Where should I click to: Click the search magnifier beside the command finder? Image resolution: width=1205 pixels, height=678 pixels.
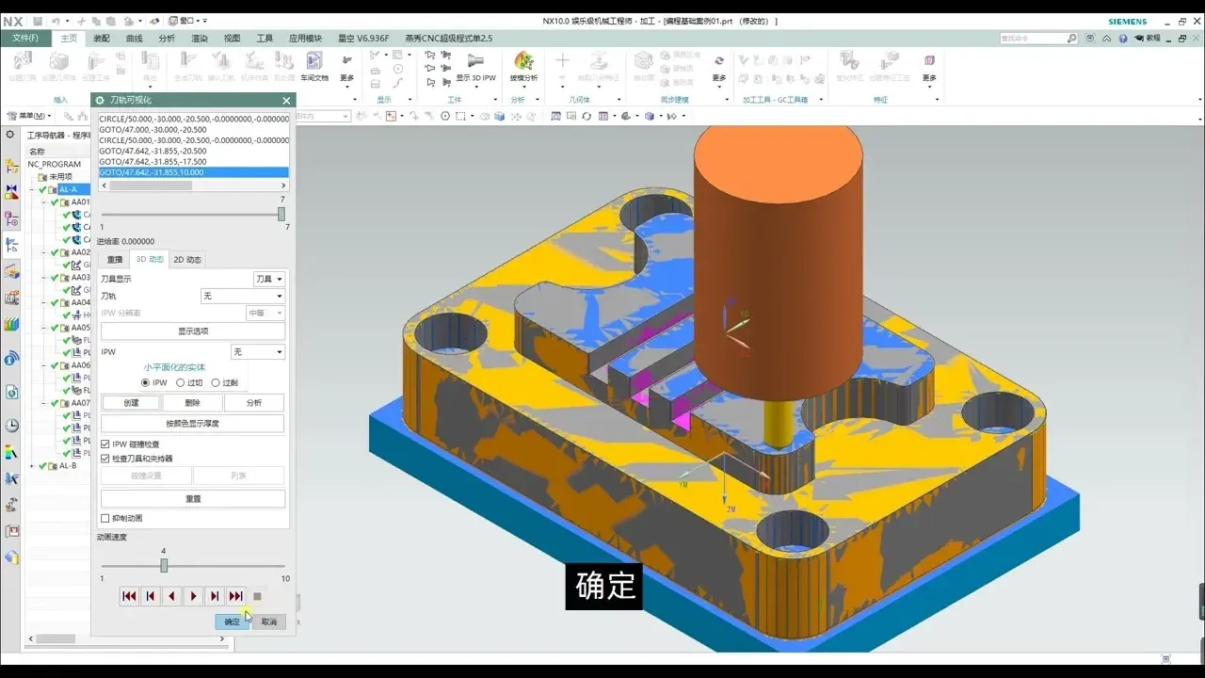(x=1071, y=39)
